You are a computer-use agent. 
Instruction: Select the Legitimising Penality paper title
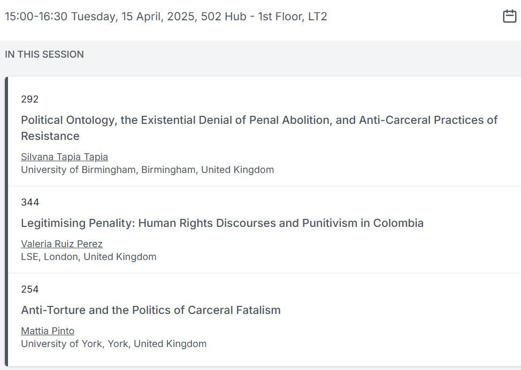pos(223,223)
